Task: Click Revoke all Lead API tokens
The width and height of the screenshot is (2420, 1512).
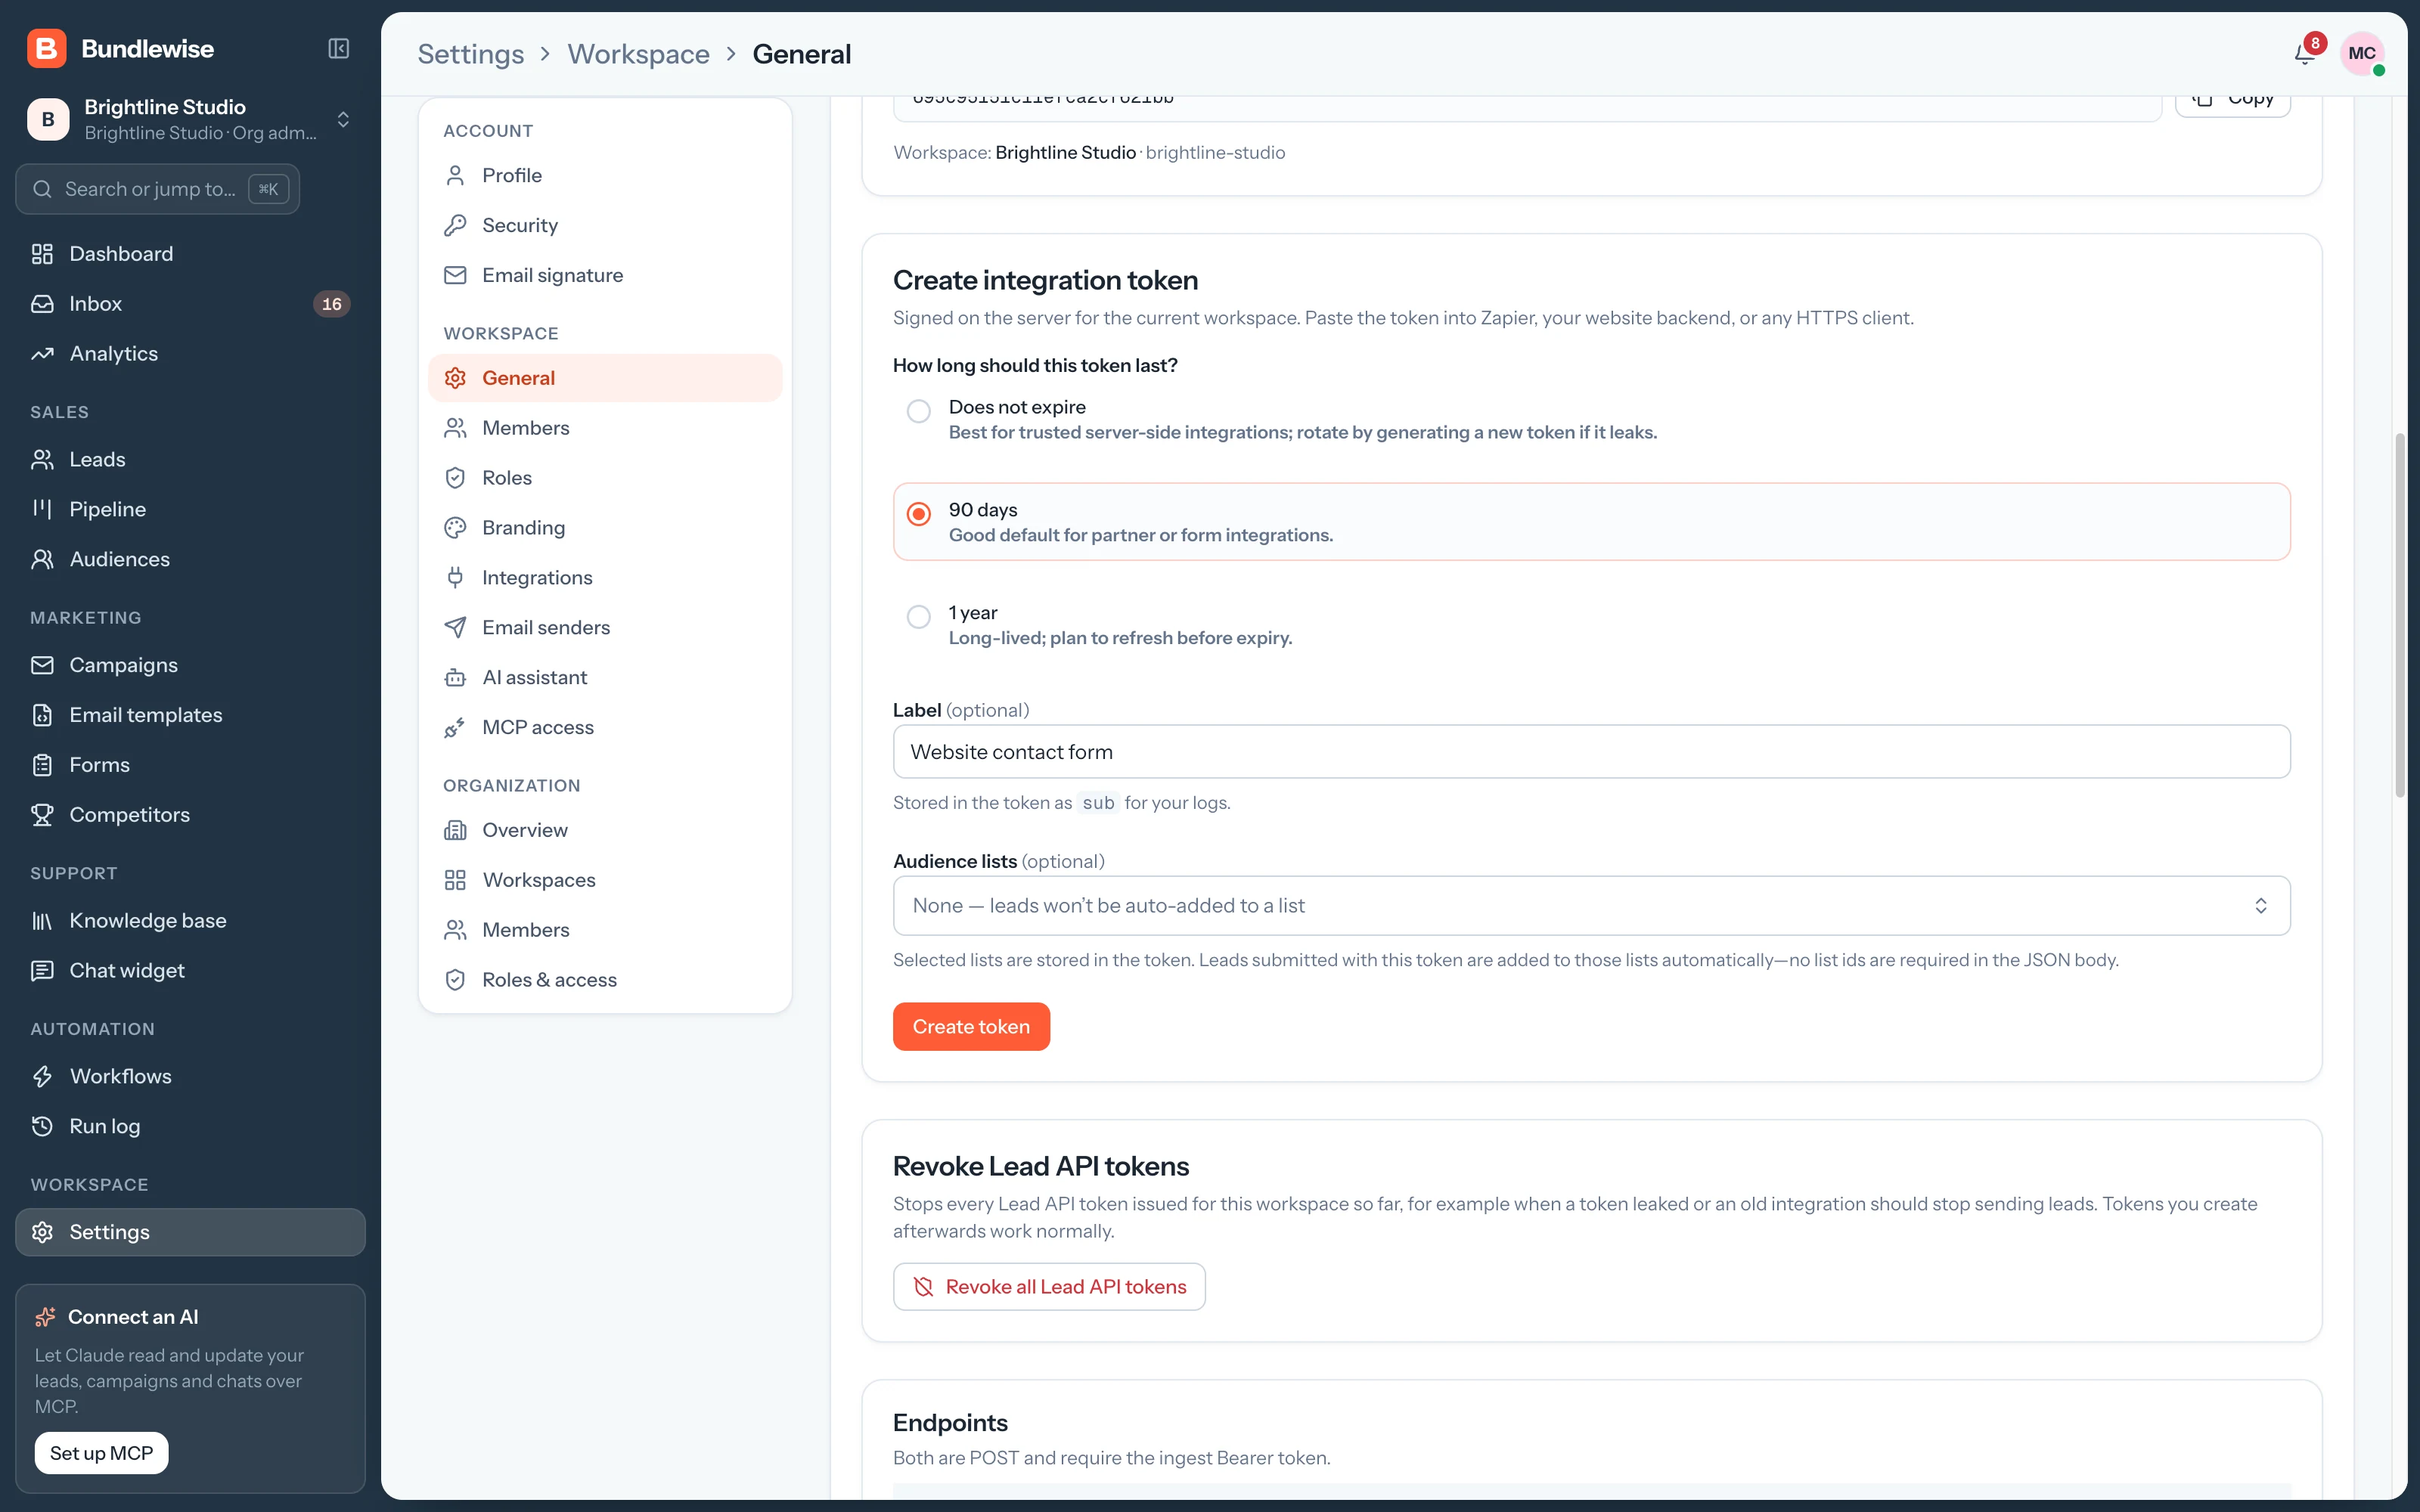Action: [1049, 1287]
